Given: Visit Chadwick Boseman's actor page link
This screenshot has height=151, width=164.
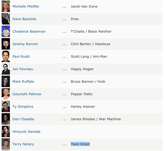Looking at the screenshot, I should (x=29, y=31).
